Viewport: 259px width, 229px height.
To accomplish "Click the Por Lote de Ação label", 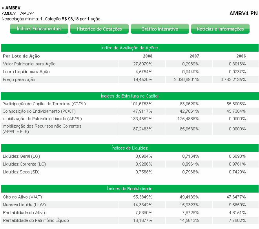I will click(21, 56).
